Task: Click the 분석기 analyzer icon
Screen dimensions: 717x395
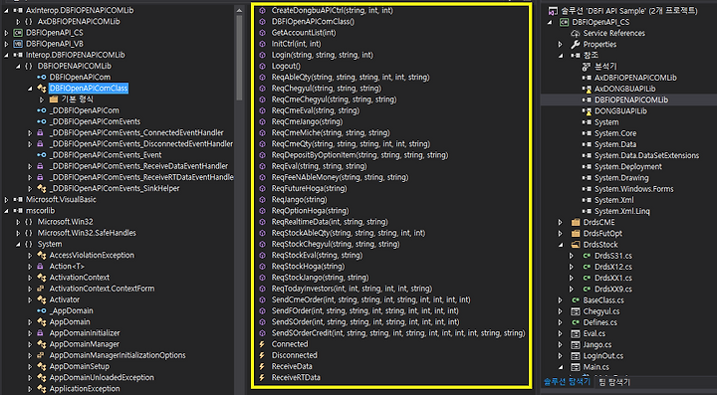Action: [x=587, y=67]
